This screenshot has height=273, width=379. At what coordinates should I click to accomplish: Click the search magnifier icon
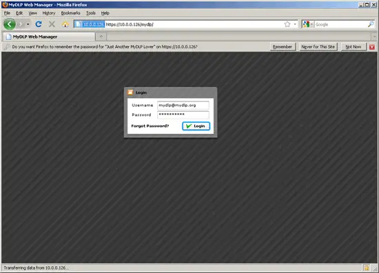371,24
